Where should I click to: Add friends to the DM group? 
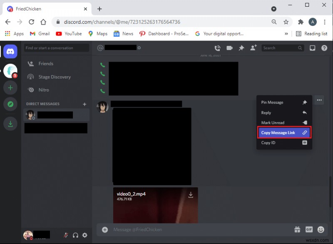(253, 48)
